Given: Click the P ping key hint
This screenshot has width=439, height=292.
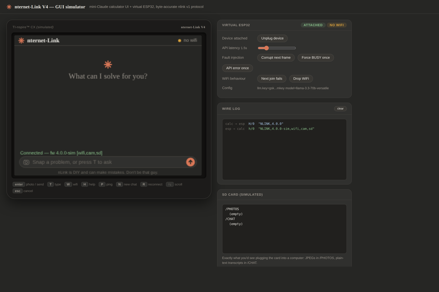Looking at the screenshot, I should click(106, 184).
